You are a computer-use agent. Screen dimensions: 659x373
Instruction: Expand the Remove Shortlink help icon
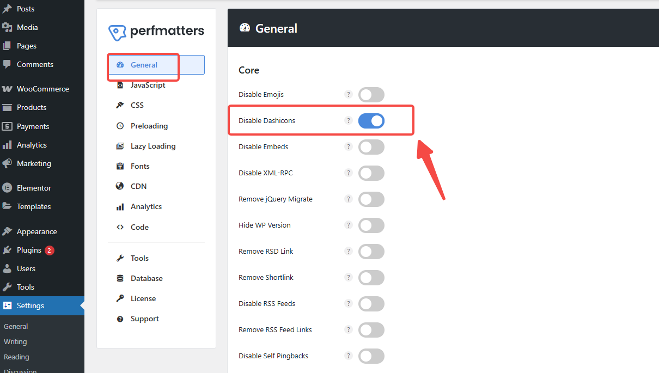coord(349,278)
